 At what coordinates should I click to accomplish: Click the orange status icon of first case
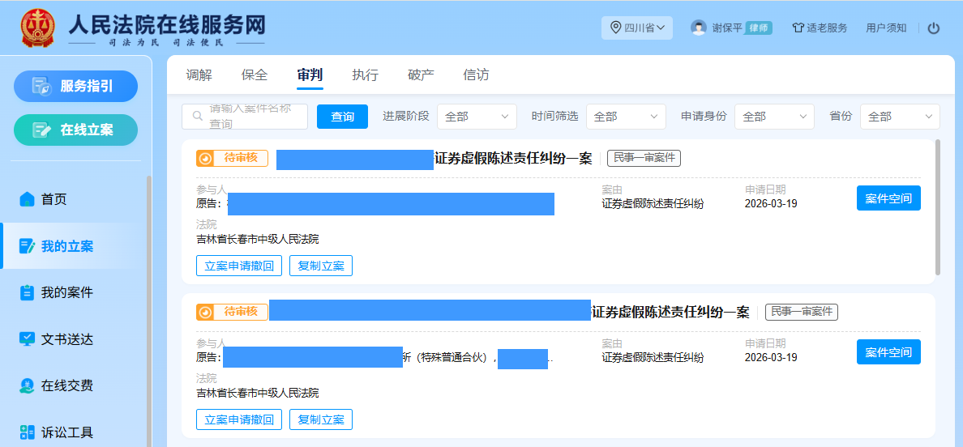(x=206, y=158)
